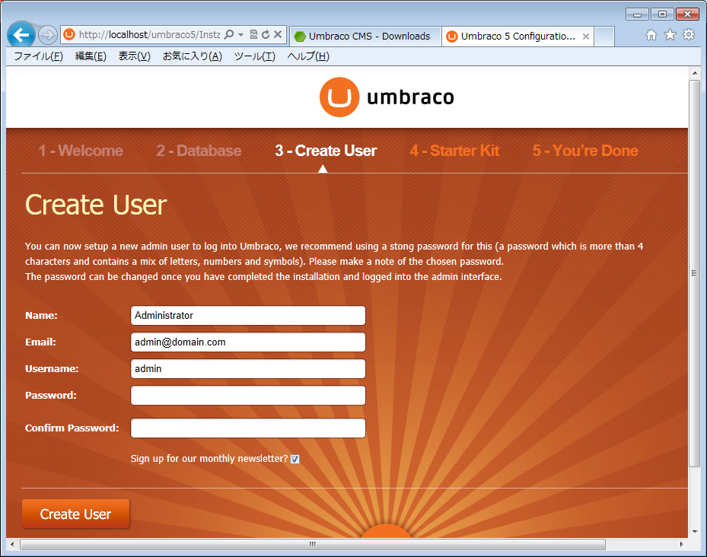
Task: Click the Umbraco logo in header
Action: pos(387,97)
